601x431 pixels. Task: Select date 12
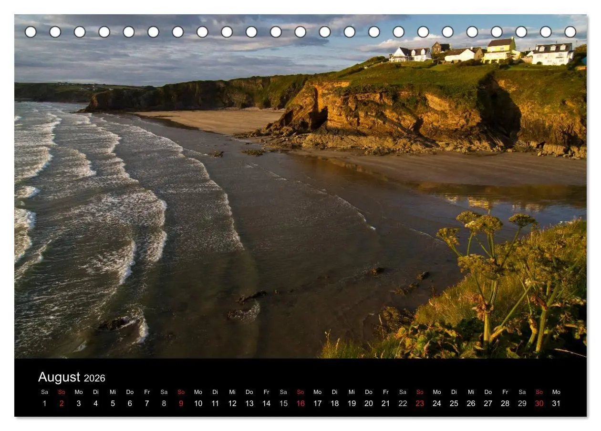tap(232, 403)
